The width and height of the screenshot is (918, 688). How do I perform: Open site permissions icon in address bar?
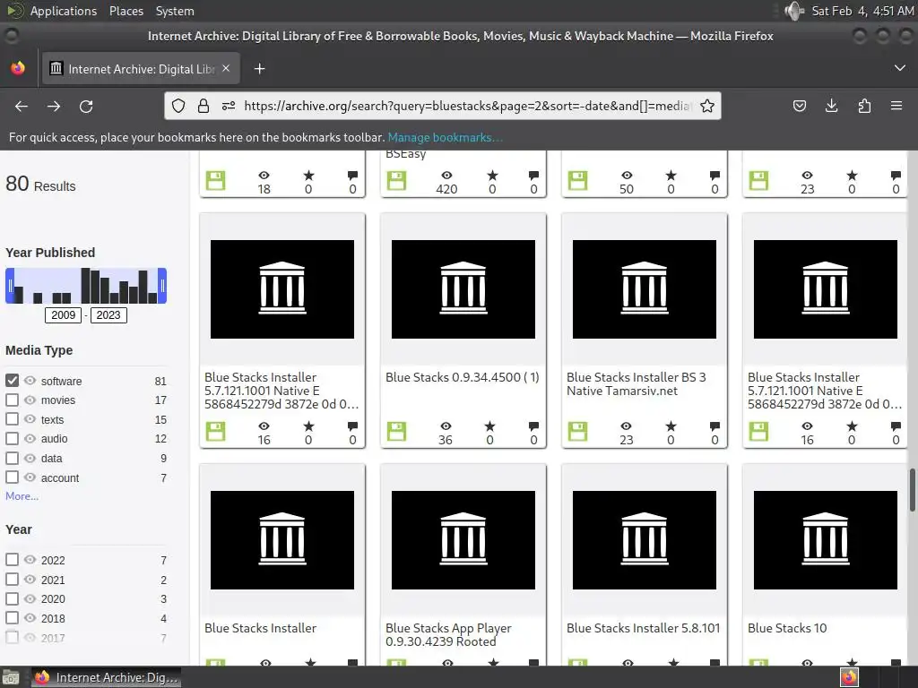pyautogui.click(x=229, y=106)
